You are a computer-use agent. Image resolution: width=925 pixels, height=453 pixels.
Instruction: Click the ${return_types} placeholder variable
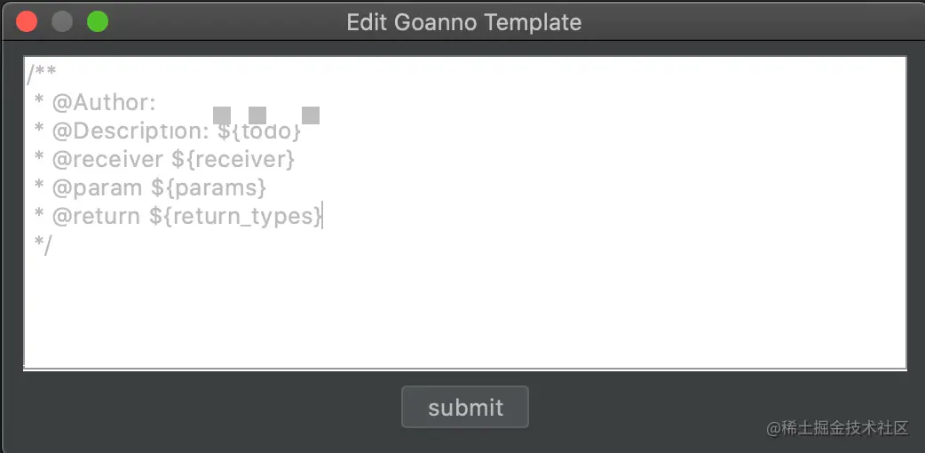(x=235, y=216)
